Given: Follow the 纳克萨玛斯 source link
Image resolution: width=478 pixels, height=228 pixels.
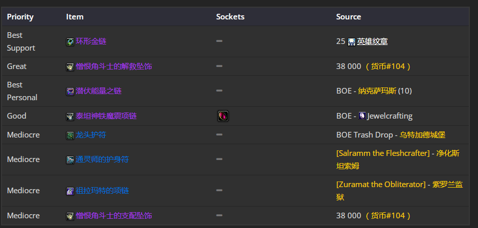Looking at the screenshot, I should [377, 91].
